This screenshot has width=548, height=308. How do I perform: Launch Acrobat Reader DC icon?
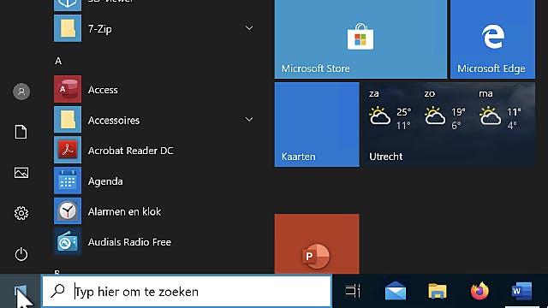(x=68, y=151)
